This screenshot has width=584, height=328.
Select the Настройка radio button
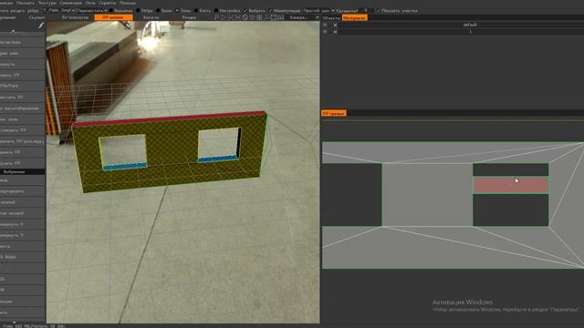point(216,10)
